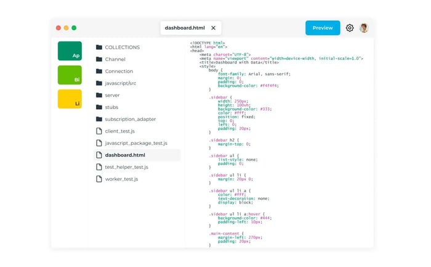Open the settings gear icon
Screen dimensions: 431x267
pyautogui.click(x=349, y=28)
